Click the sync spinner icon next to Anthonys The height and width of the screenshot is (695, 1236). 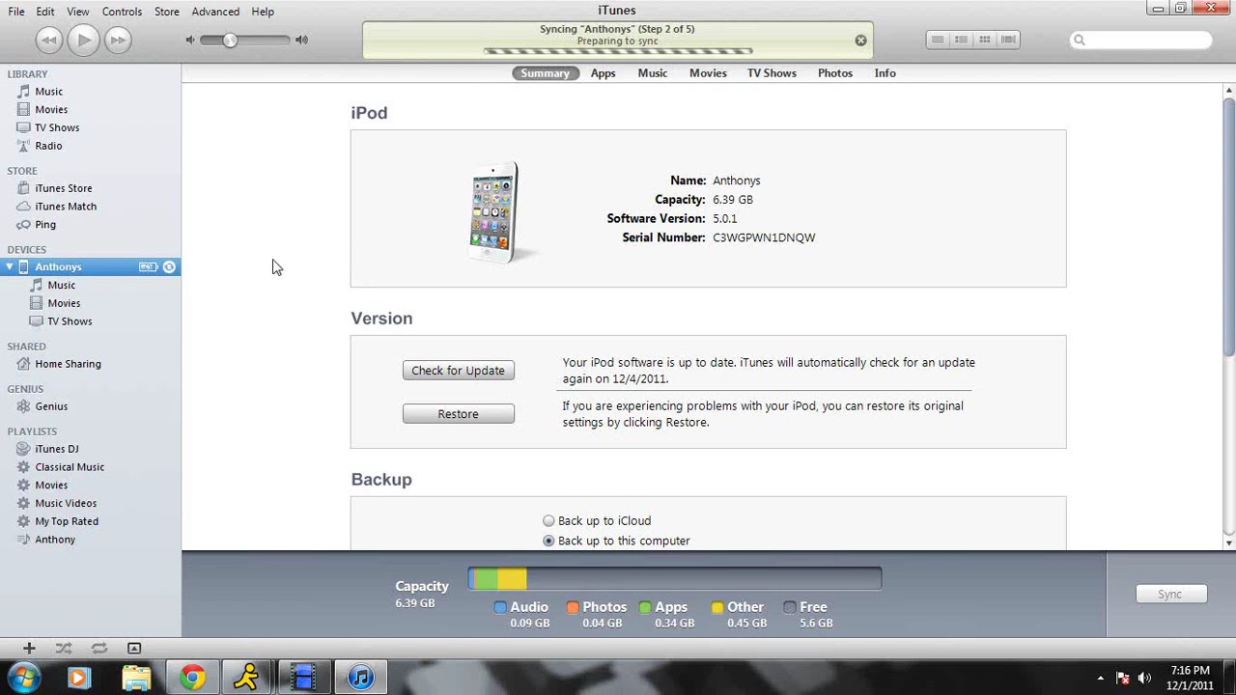click(169, 266)
